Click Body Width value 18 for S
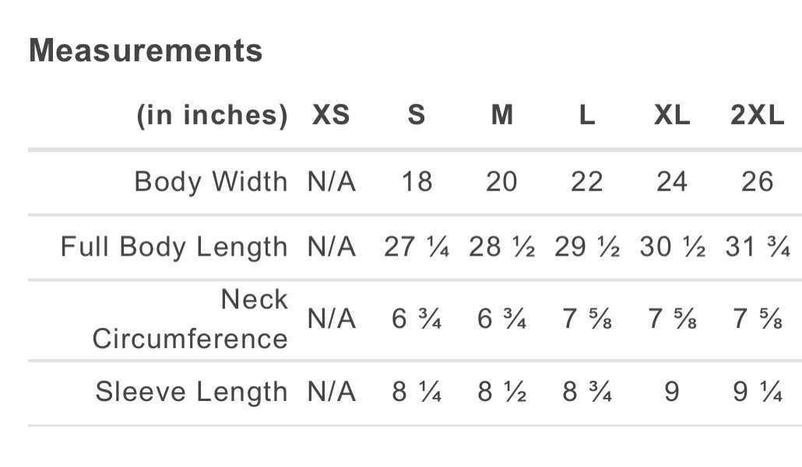This screenshot has height=467, width=802. (x=417, y=182)
